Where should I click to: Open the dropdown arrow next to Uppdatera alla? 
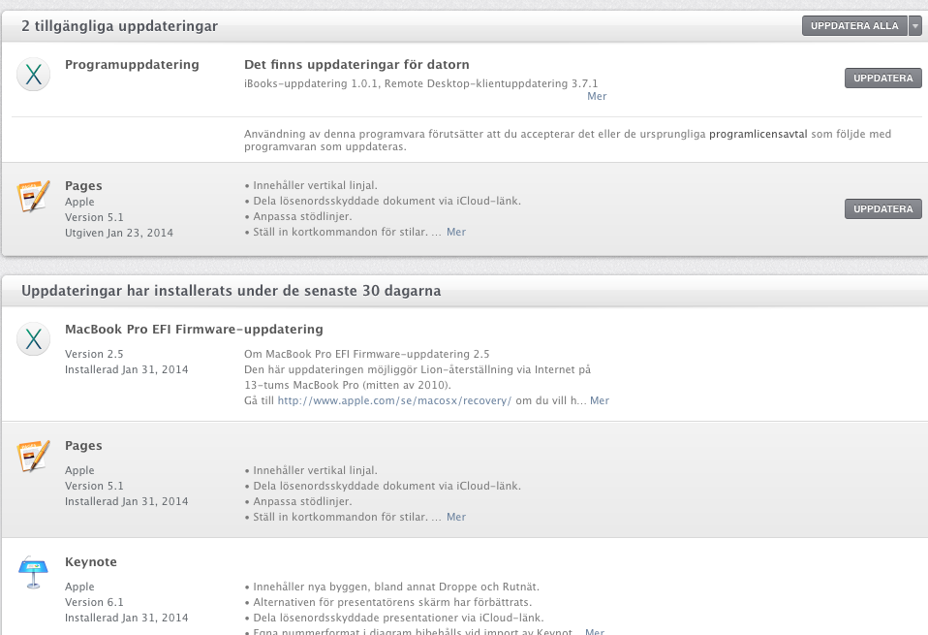click(915, 26)
